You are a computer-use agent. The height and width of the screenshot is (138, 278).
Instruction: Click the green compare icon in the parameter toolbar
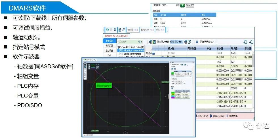(x=154, y=42)
